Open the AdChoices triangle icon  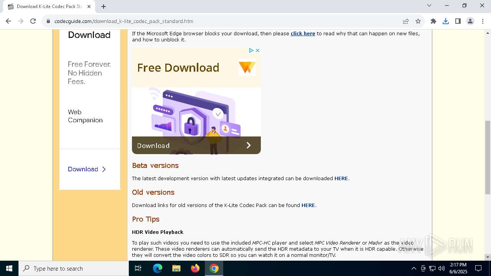pyautogui.click(x=251, y=50)
